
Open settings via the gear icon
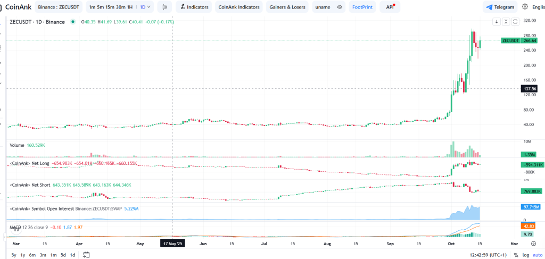[525, 7]
